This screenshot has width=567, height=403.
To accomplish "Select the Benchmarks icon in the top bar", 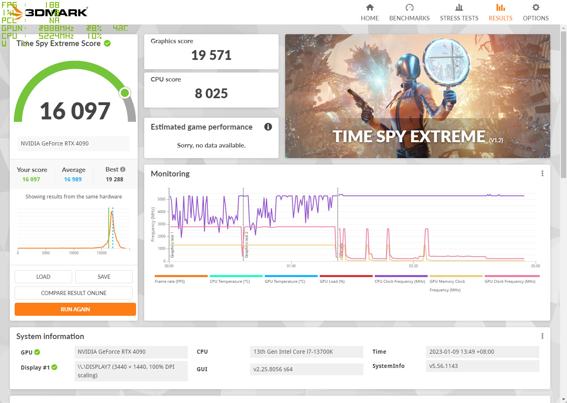I will coord(409,7).
